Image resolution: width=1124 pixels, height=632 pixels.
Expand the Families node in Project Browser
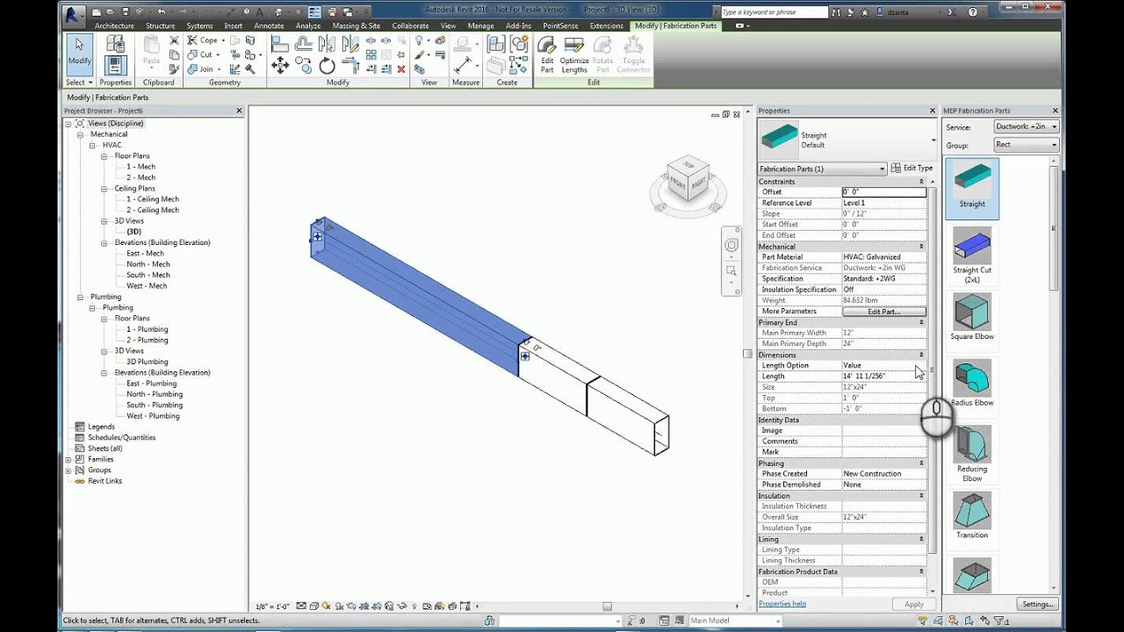tap(68, 459)
